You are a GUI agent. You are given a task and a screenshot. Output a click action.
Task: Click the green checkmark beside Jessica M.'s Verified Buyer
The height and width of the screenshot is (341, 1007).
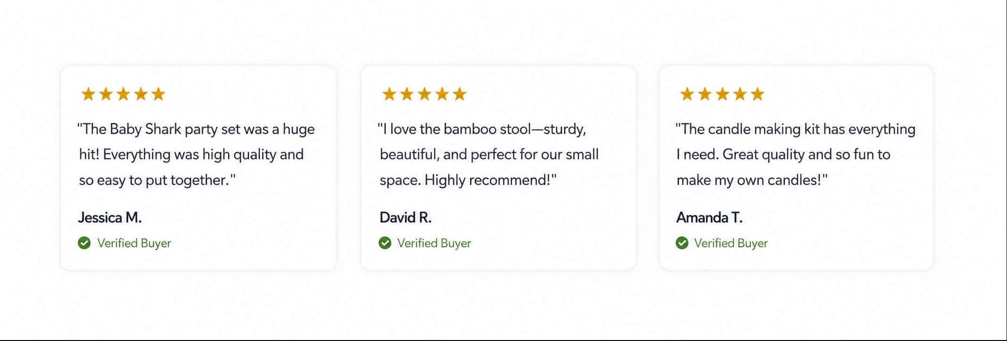(84, 243)
